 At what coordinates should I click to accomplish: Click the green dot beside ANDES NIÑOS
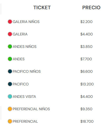[10, 47]
